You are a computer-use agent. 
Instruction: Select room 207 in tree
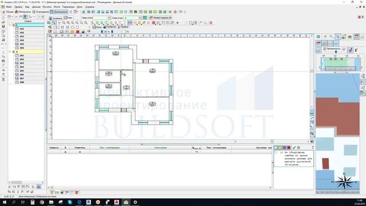pyautogui.click(x=22, y=78)
